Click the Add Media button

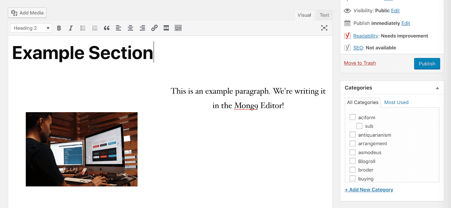[x=27, y=13]
